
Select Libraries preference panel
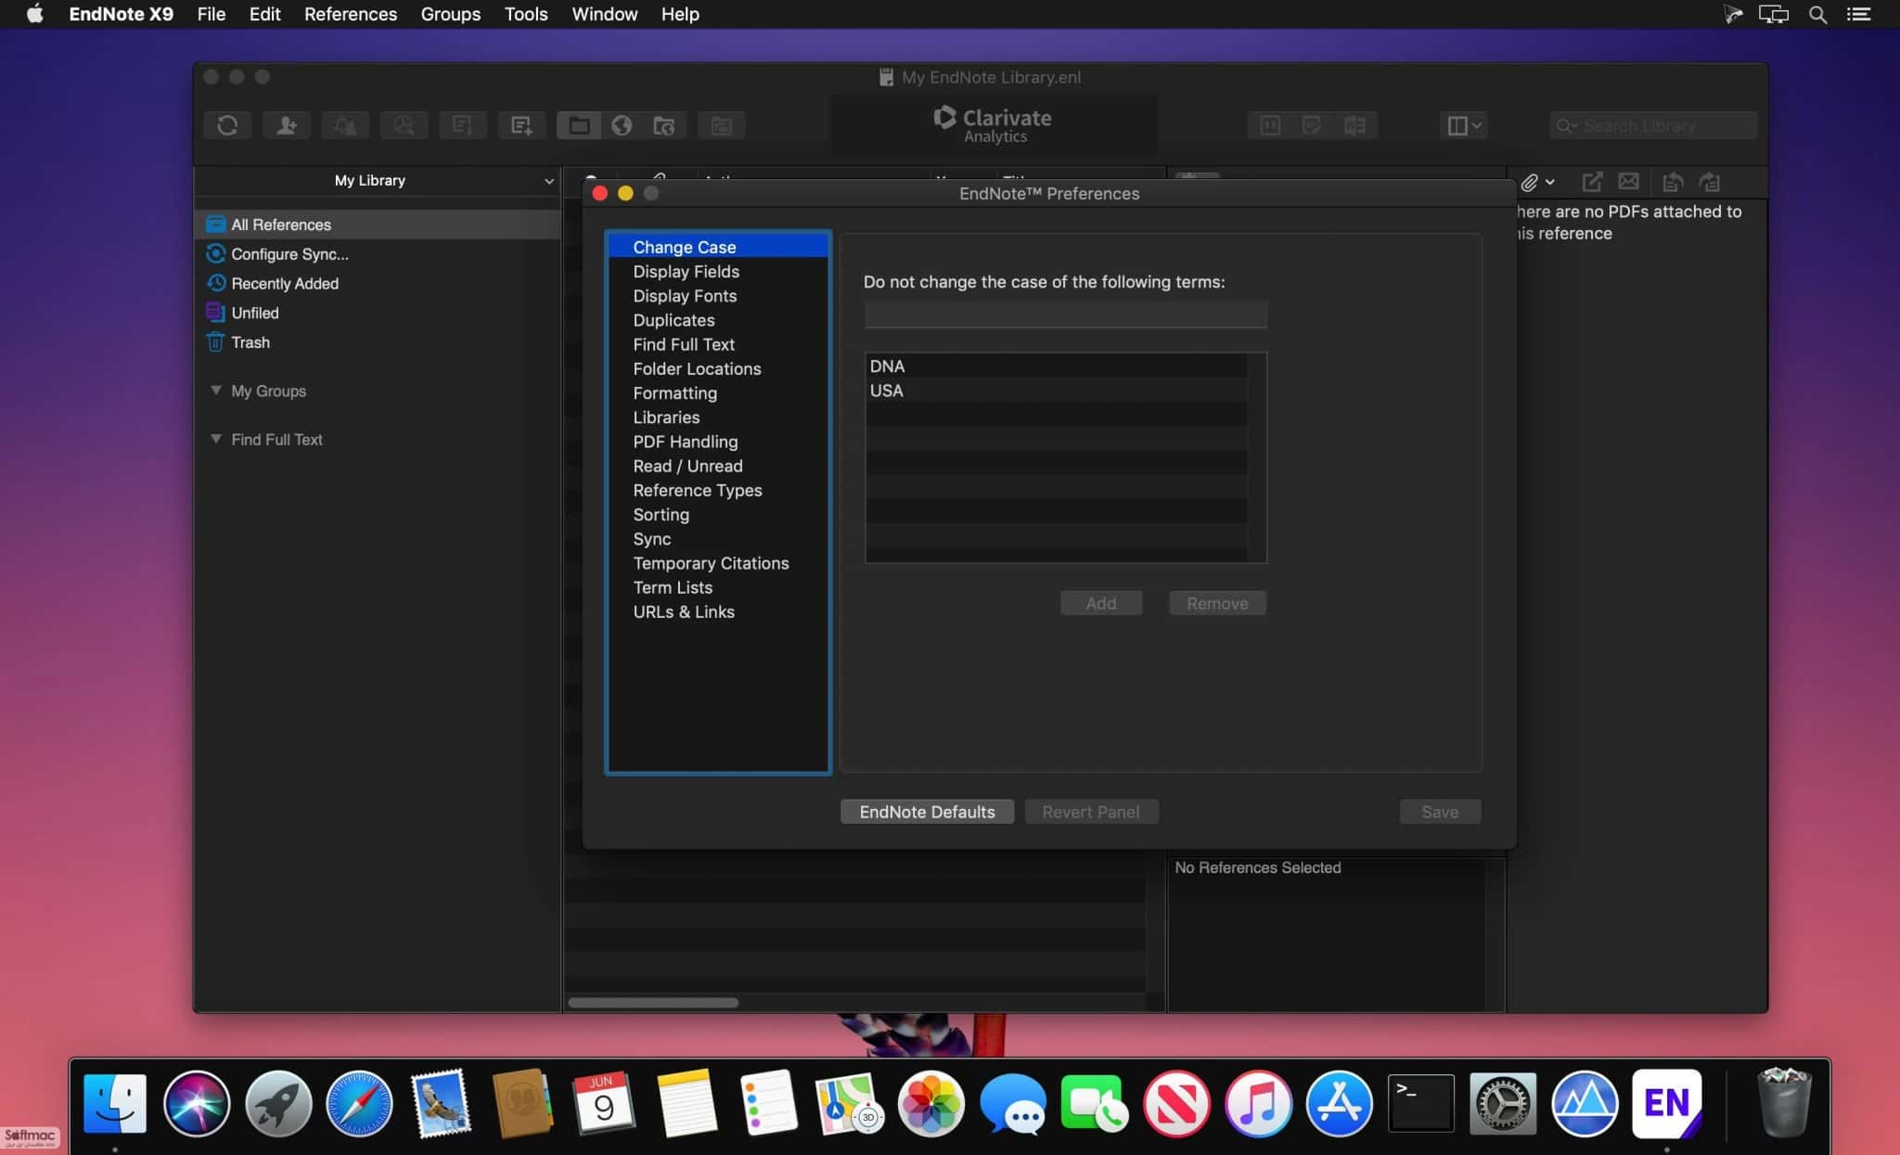(718, 417)
